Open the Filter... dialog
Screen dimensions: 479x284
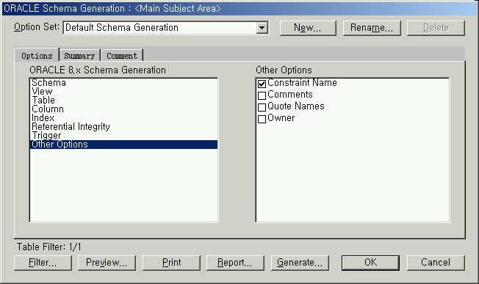coord(43,263)
